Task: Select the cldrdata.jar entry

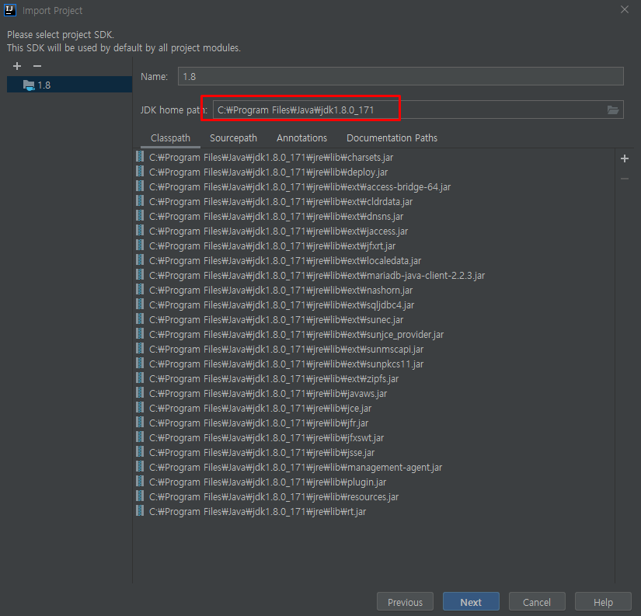Action: 374,201
